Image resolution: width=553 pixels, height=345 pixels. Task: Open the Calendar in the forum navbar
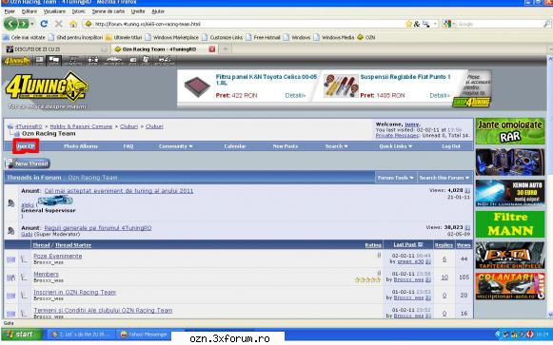click(235, 146)
